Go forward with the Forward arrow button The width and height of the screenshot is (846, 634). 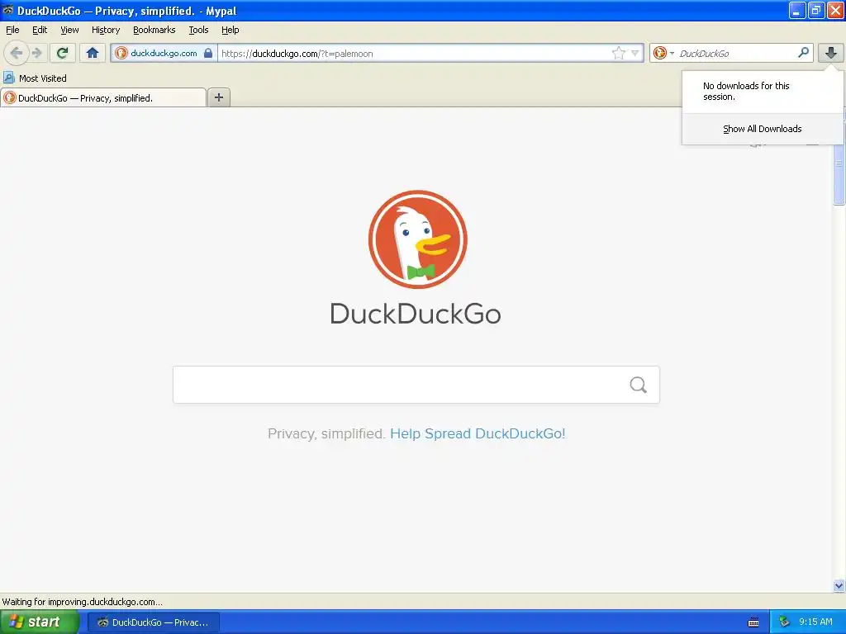click(36, 53)
